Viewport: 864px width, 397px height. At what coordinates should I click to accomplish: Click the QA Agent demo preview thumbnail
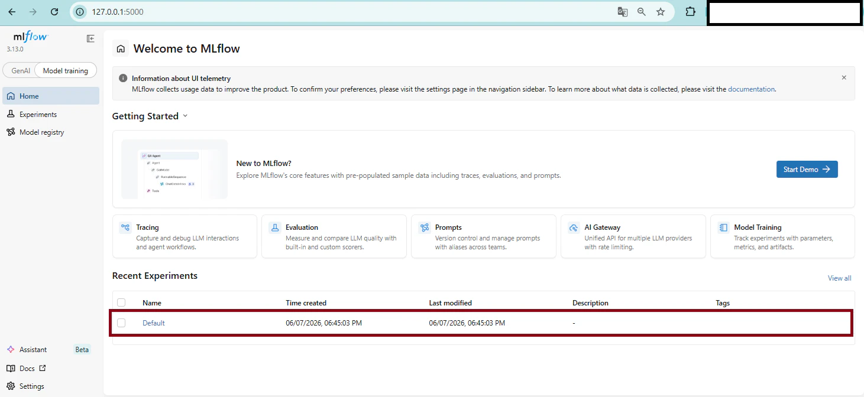[174, 169]
